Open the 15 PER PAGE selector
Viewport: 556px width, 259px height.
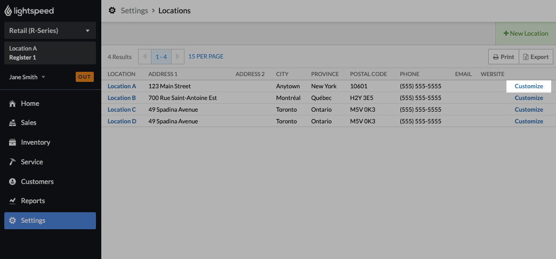pos(206,56)
